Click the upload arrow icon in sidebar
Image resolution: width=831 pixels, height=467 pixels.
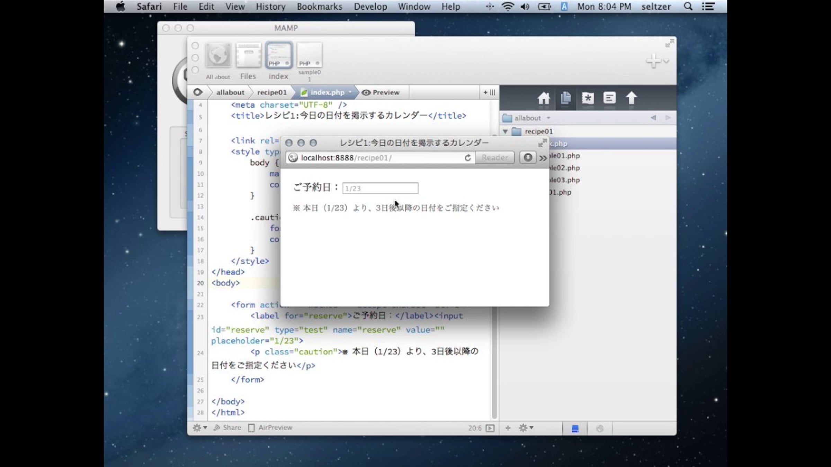click(x=631, y=98)
